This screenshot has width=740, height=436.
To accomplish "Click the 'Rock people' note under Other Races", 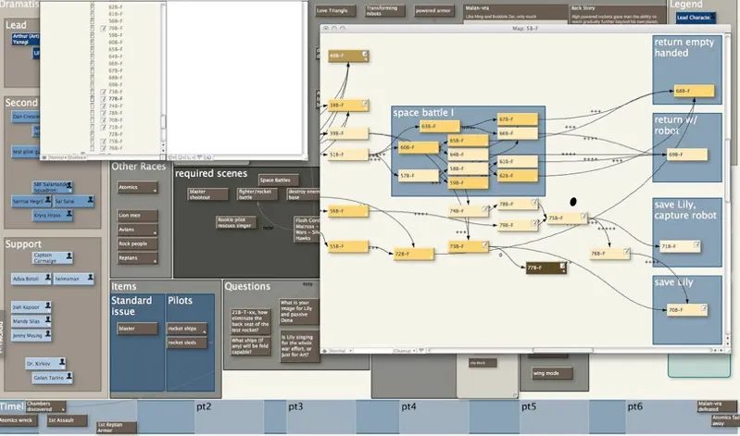I will tap(137, 243).
